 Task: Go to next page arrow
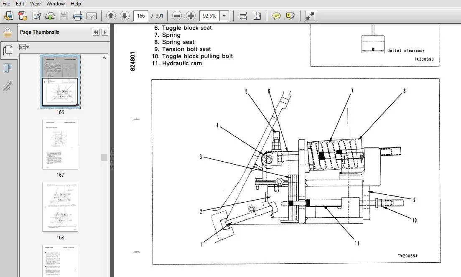pyautogui.click(x=125, y=15)
